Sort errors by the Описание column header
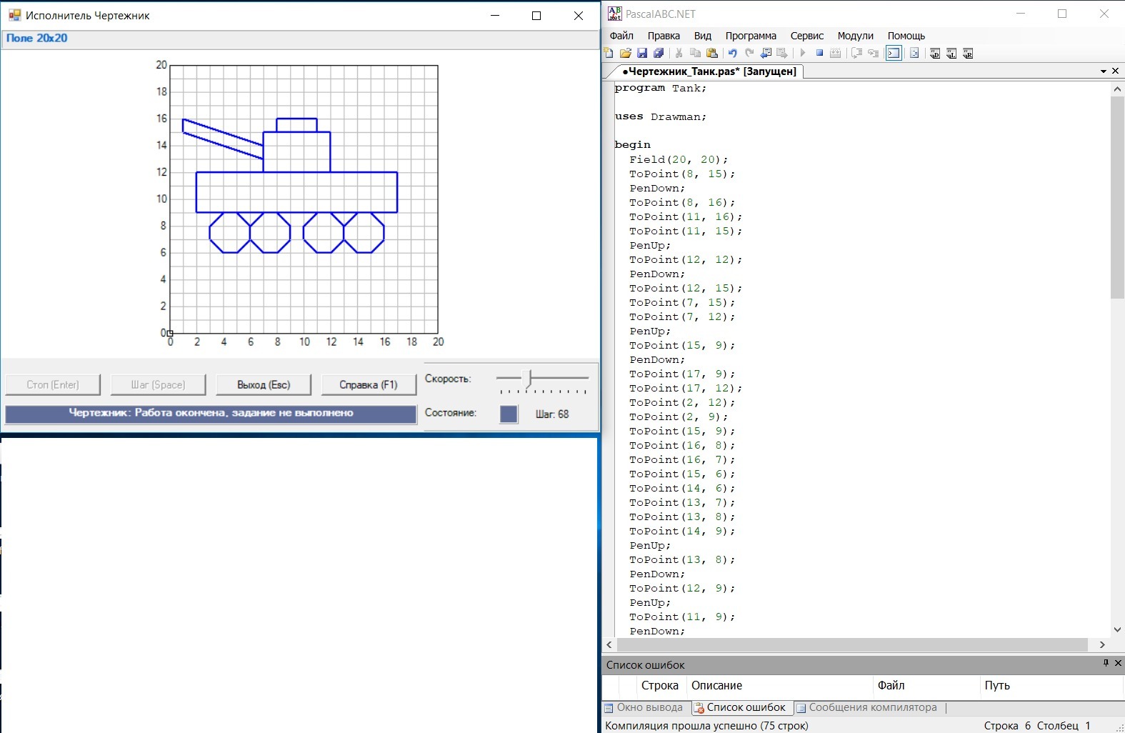 716,685
